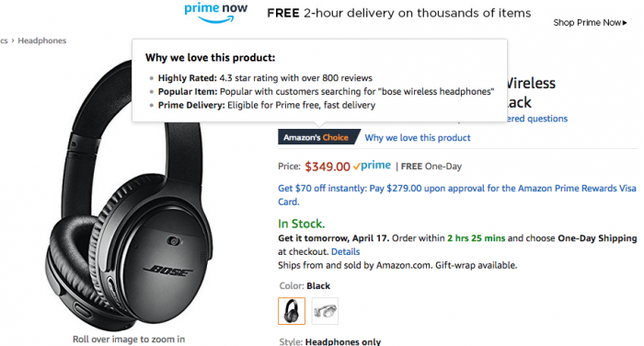Select the black headphones color swatch
This screenshot has width=644, height=346.
(x=292, y=311)
